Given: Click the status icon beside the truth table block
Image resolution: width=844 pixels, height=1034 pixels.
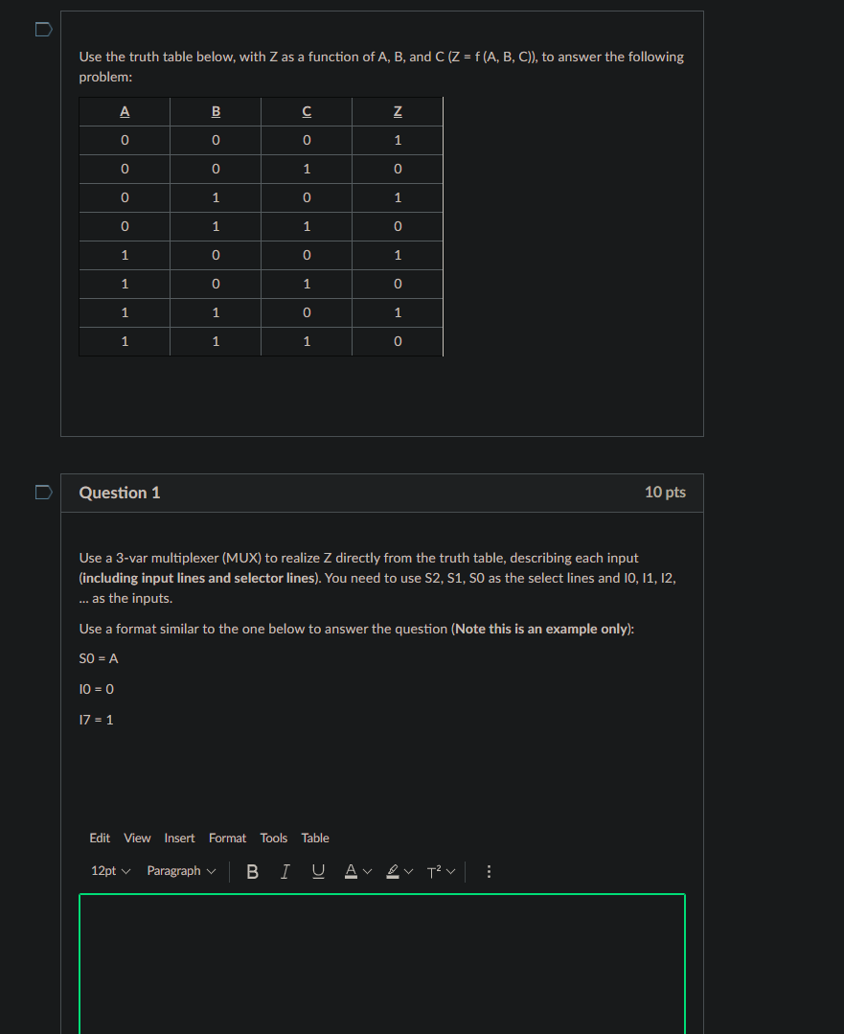Looking at the screenshot, I should coord(42,30).
